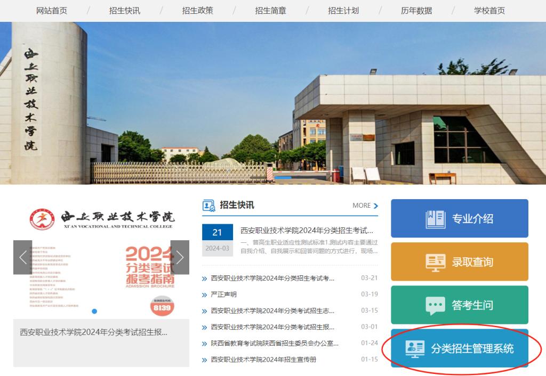Open the 陕西省教育考试院 news article dated 01-24

click(275, 344)
